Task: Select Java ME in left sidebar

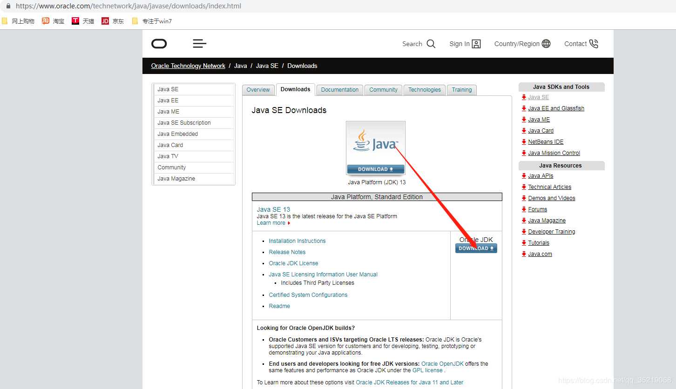Action: pyautogui.click(x=194, y=112)
